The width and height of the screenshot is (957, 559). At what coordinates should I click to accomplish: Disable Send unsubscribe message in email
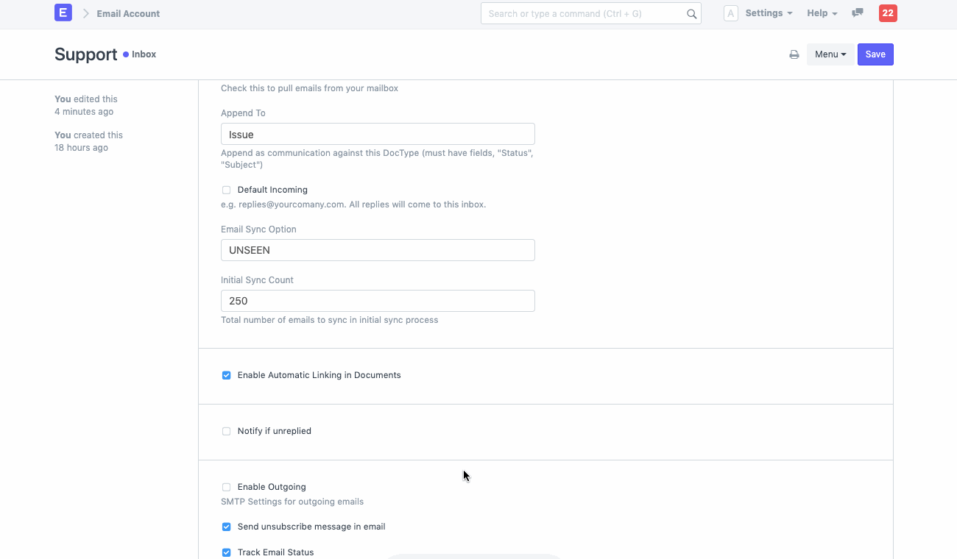pyautogui.click(x=226, y=527)
